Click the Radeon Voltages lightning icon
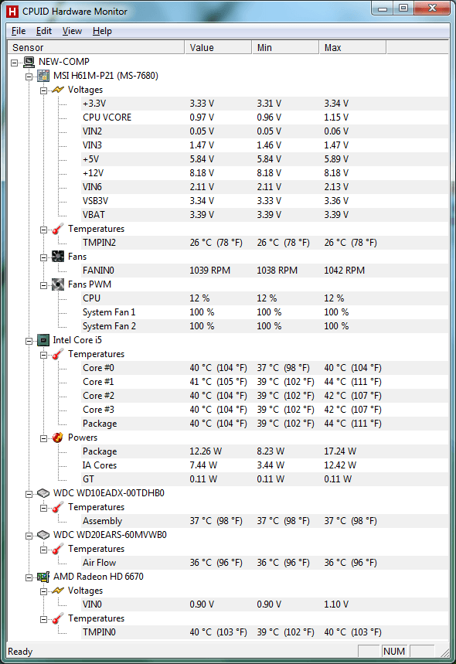The width and height of the screenshot is (456, 664). 58,591
